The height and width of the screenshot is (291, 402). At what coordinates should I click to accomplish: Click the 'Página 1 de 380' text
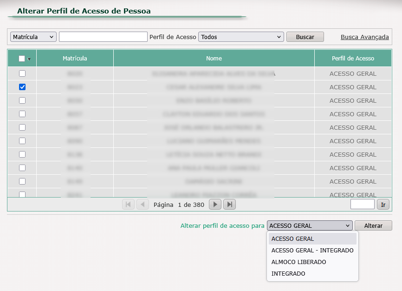(179, 205)
